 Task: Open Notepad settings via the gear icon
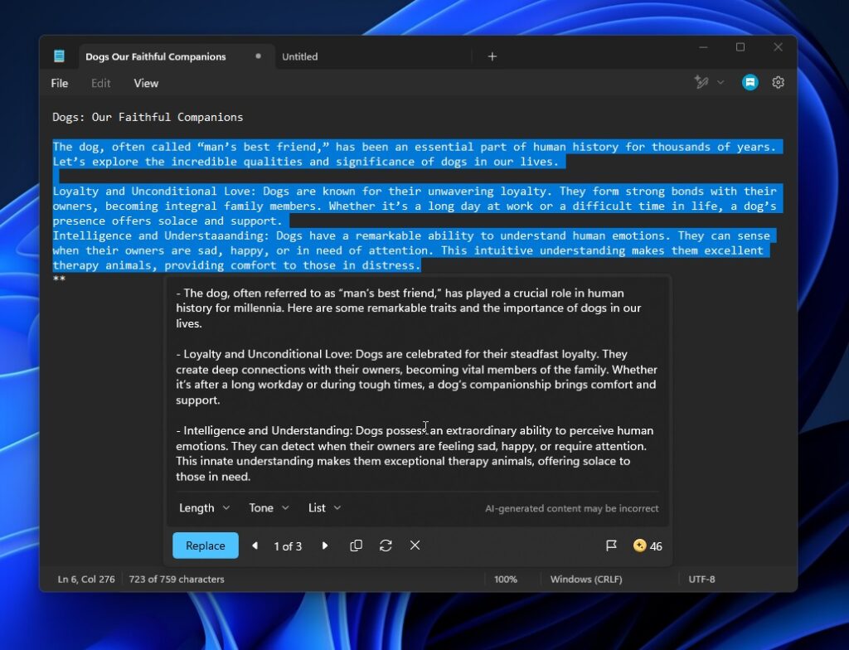coord(778,82)
